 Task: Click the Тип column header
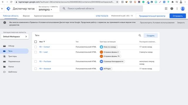point(77,42)
